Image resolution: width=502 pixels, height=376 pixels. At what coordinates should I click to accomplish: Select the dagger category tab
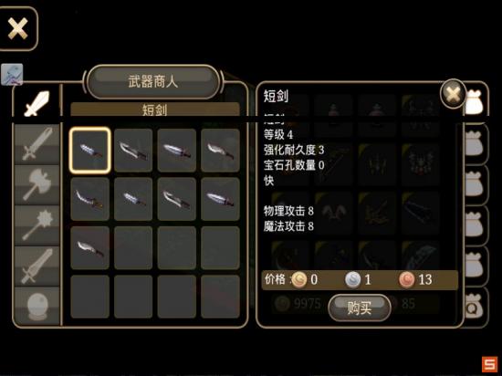pos(37,103)
